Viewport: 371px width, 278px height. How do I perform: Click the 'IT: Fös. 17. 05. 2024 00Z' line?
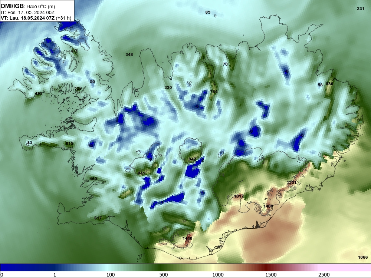tap(28, 13)
